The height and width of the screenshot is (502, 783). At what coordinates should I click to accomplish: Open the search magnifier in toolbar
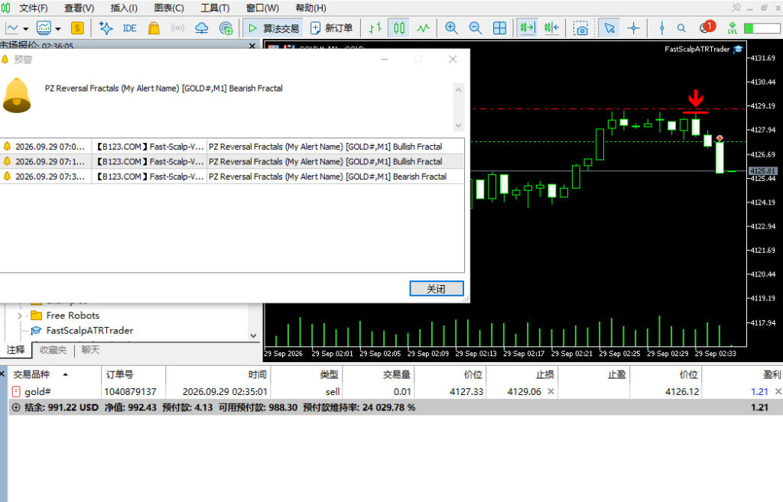pos(681,28)
